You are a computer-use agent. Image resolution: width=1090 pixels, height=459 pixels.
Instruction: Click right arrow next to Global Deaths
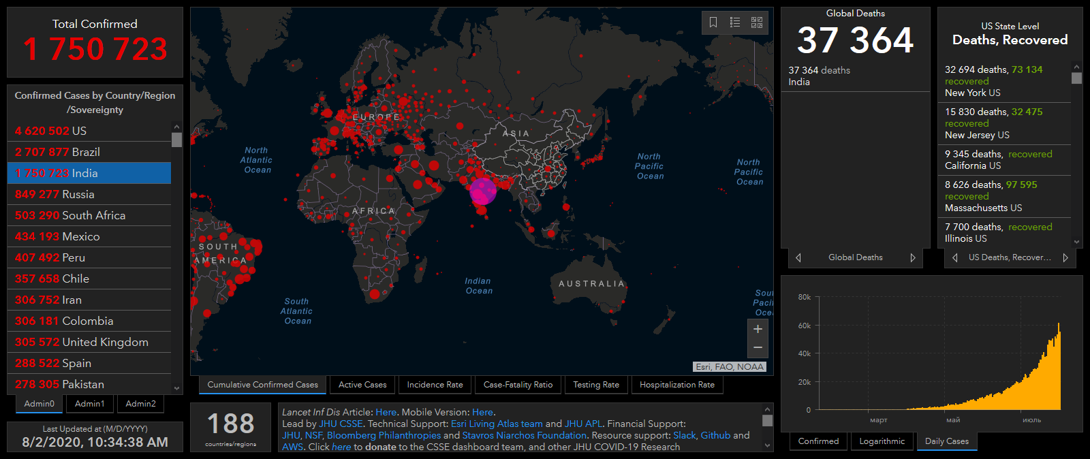(913, 257)
